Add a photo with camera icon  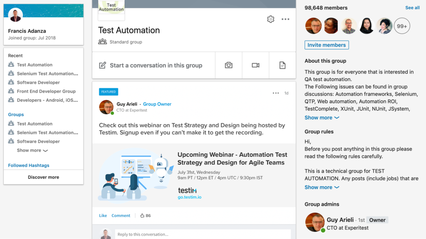coord(228,65)
